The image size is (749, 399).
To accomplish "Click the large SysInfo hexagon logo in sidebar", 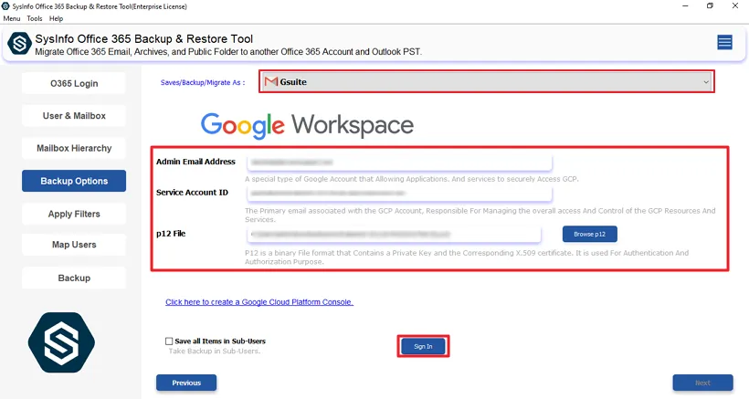I will pos(61,342).
